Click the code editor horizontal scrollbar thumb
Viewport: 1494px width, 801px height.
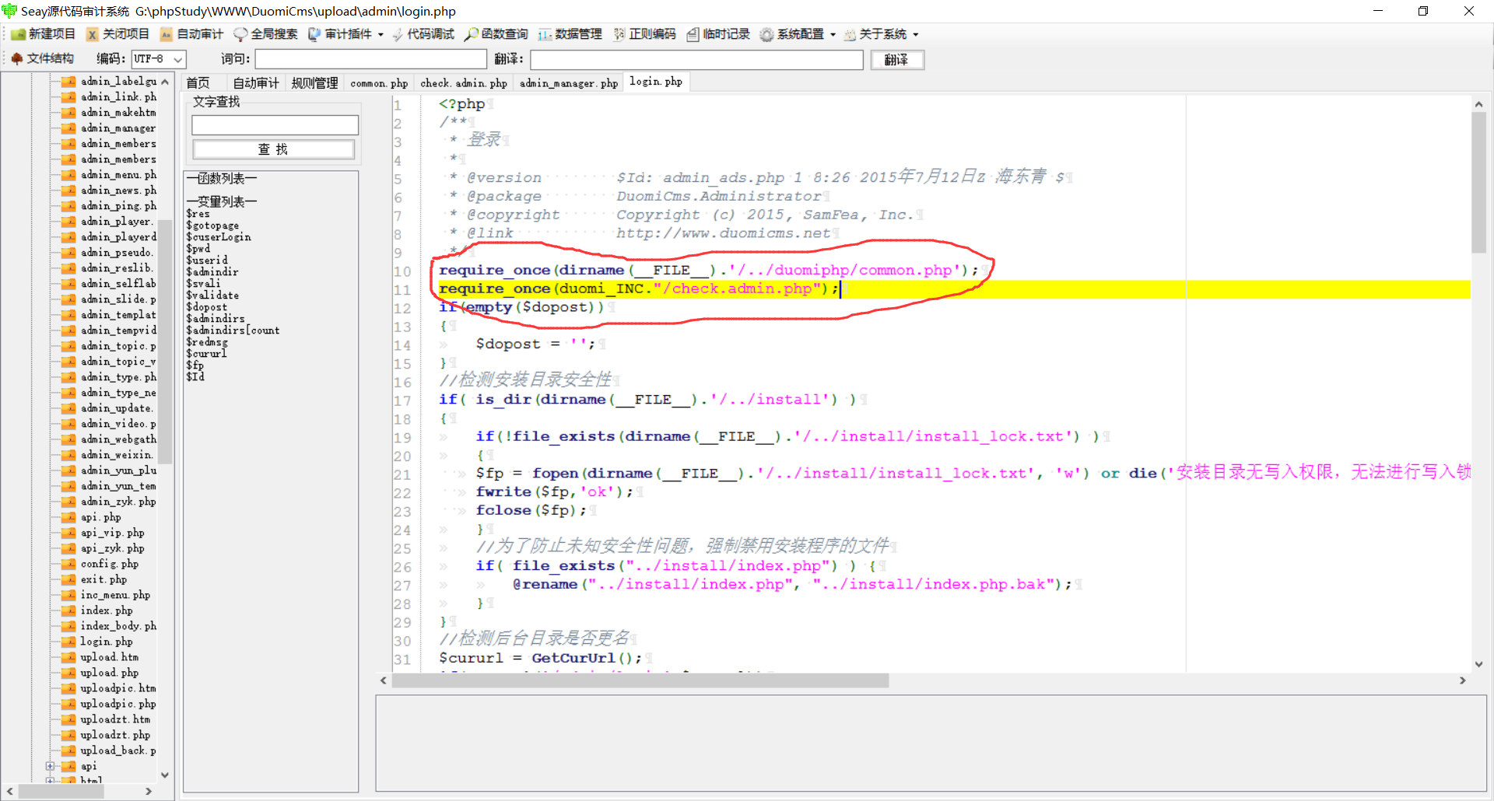640,680
